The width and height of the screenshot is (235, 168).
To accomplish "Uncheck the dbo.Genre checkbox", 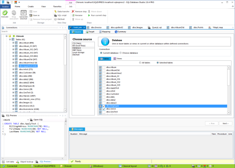I will (104, 109).
